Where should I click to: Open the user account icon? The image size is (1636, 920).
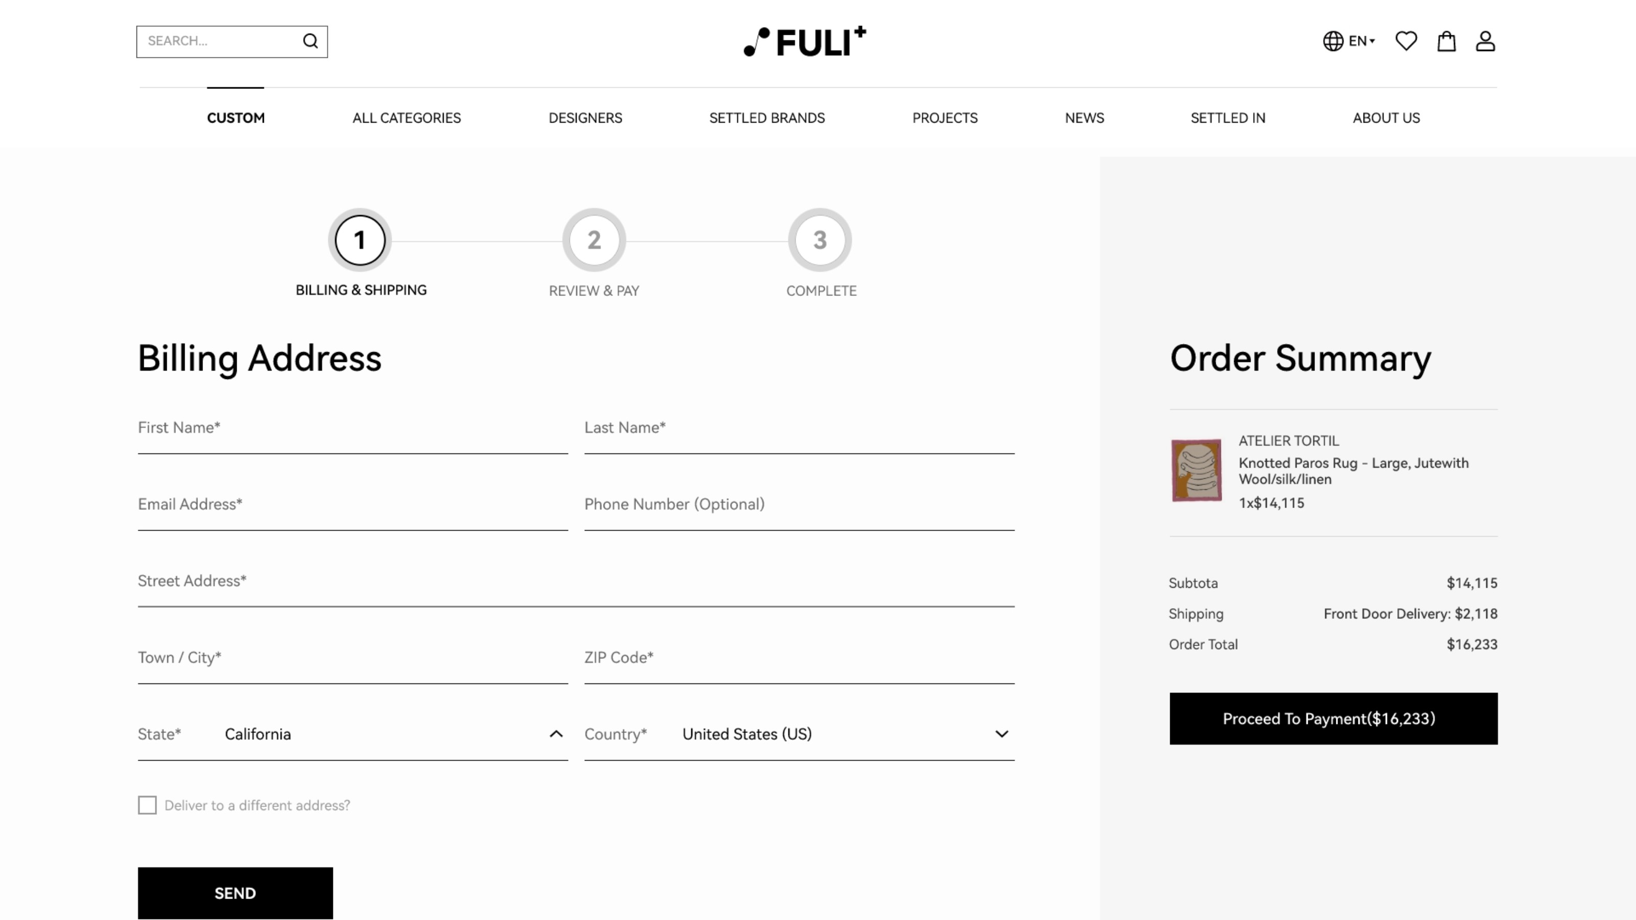(x=1485, y=41)
